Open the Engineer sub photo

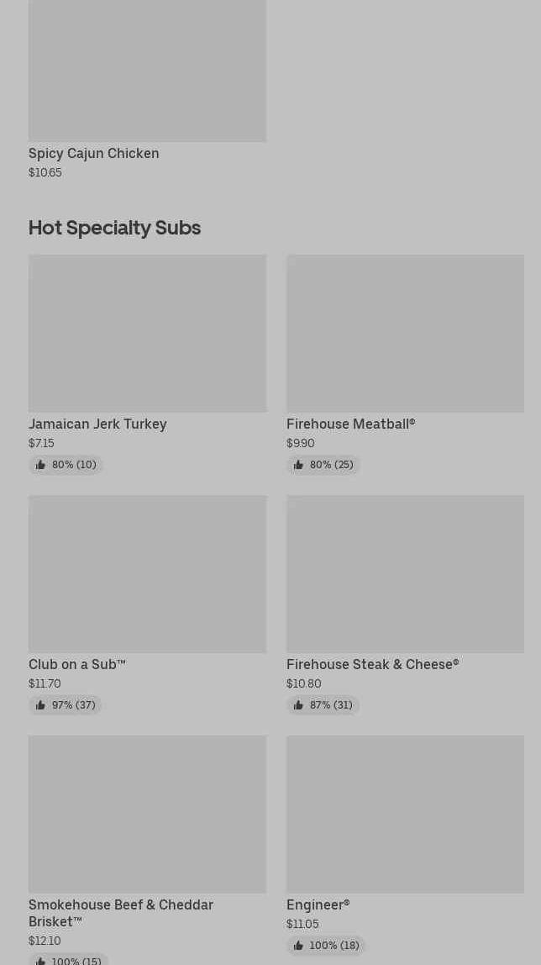click(x=405, y=815)
